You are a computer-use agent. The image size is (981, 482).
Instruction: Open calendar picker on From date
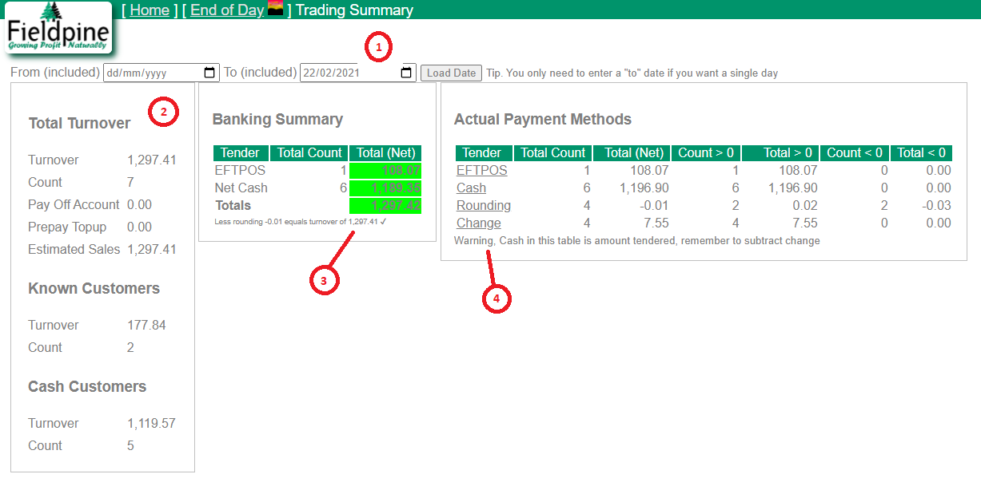click(209, 73)
